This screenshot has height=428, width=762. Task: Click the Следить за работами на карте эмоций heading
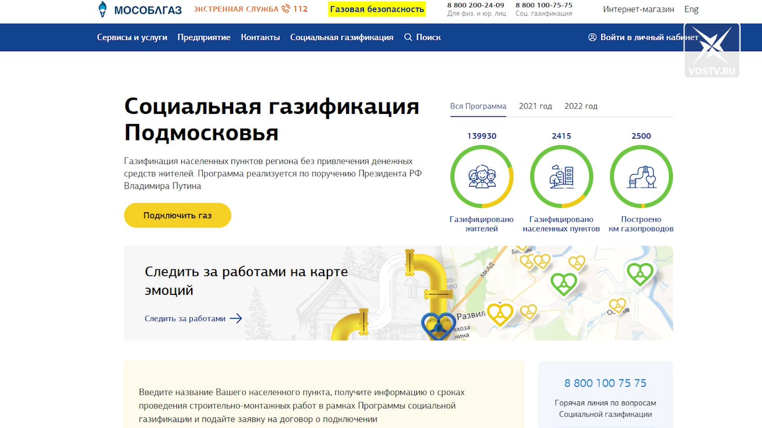tap(246, 281)
